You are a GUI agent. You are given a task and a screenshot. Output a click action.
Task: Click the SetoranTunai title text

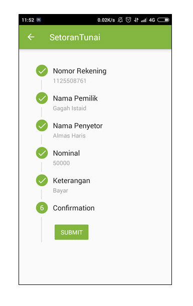click(75, 37)
